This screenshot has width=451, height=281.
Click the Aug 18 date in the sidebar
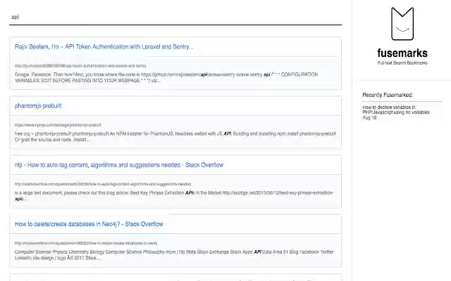coord(369,118)
